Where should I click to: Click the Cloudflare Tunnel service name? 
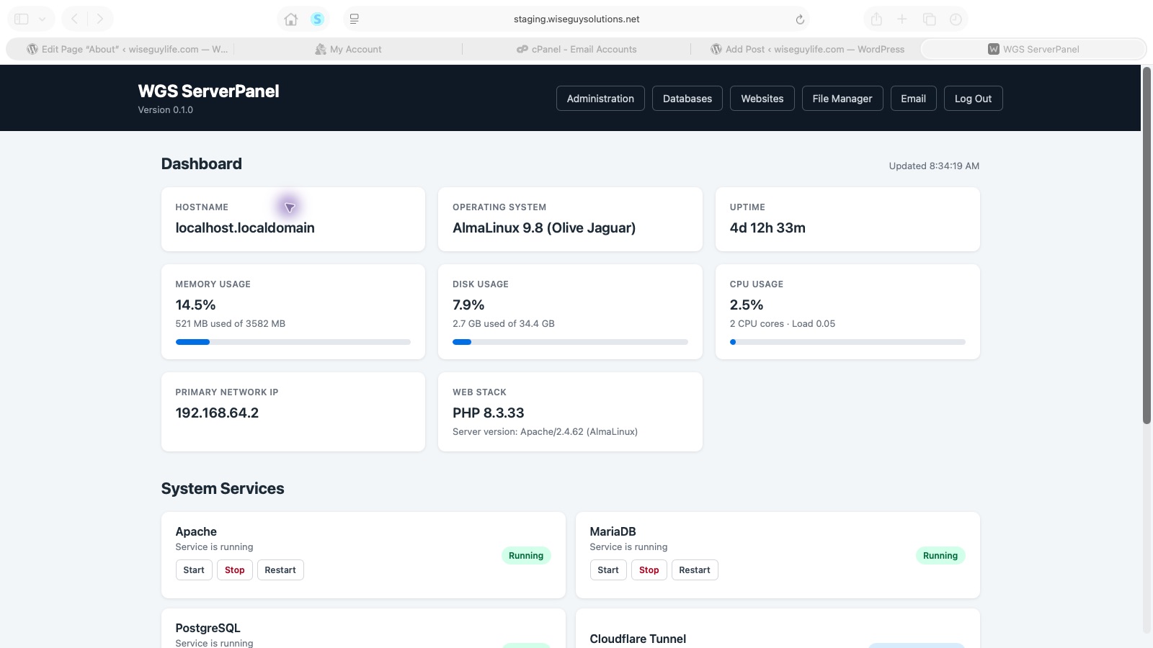638,639
